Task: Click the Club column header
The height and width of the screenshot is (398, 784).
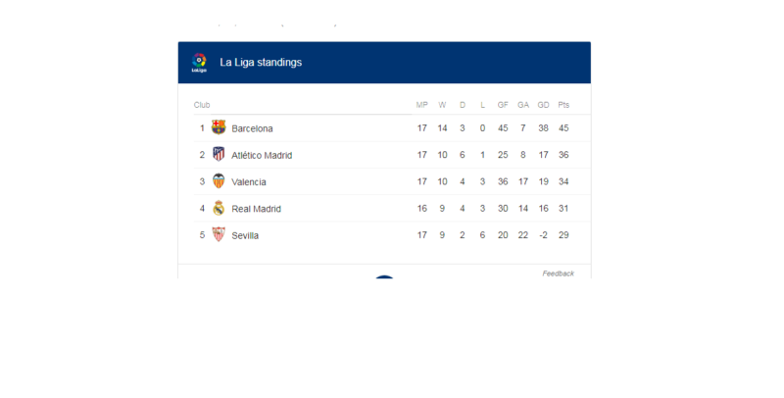Action: [202, 105]
